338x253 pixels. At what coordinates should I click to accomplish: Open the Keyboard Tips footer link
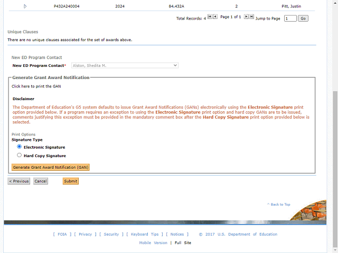(145, 234)
